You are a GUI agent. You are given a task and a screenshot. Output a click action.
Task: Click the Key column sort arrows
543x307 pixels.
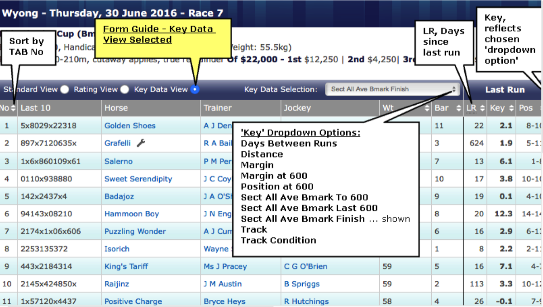511,108
